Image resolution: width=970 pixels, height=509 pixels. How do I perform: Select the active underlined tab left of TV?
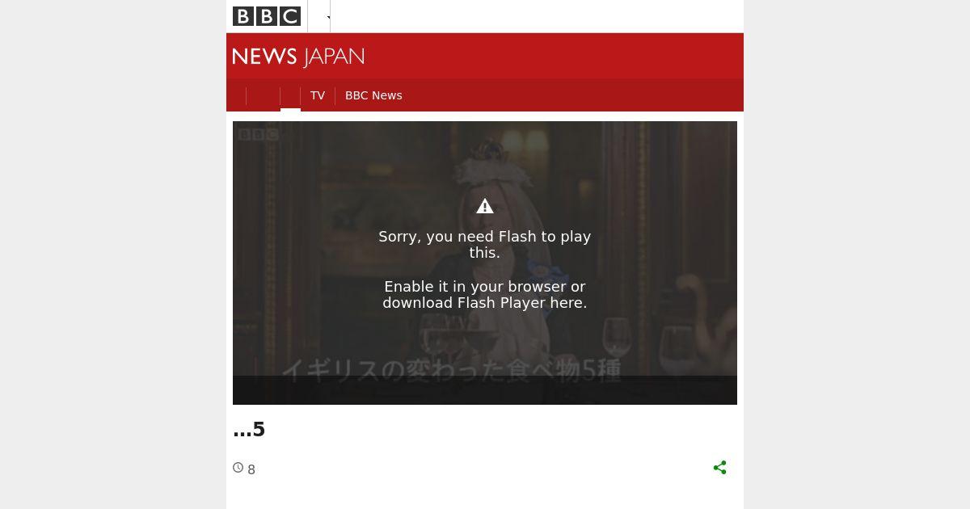coord(290,95)
